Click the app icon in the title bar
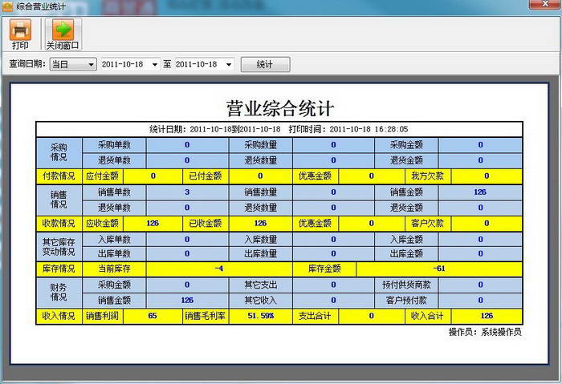 [7, 6]
